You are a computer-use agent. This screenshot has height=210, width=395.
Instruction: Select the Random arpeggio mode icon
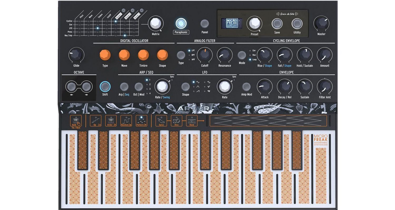coord(126,121)
